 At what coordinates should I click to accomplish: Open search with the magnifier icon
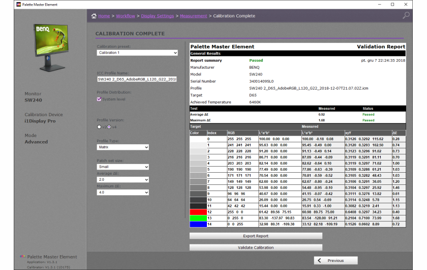point(406,15)
